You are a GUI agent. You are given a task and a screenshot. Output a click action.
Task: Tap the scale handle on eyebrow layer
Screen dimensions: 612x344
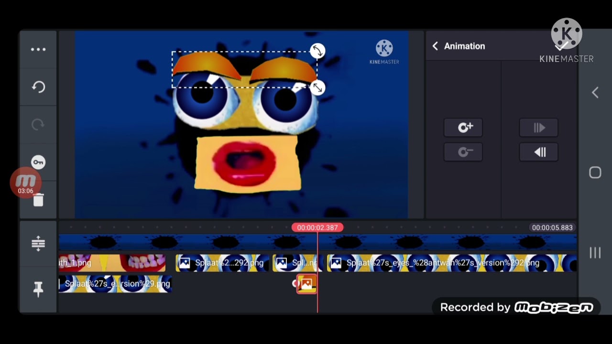317,88
